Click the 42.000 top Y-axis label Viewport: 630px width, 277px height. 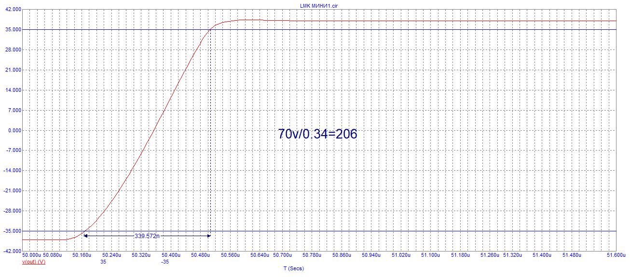coord(14,9)
